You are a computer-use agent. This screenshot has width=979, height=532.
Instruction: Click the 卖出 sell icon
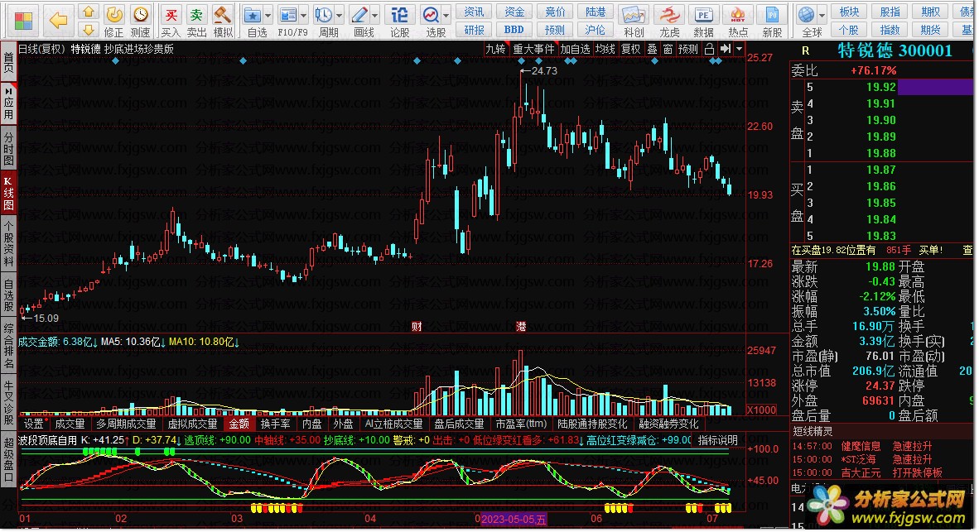pos(196,21)
